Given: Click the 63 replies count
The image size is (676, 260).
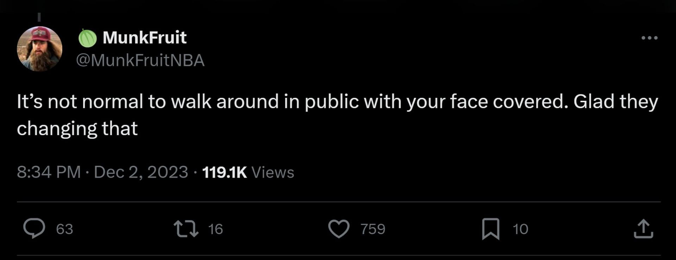Looking at the screenshot, I should click(64, 229).
